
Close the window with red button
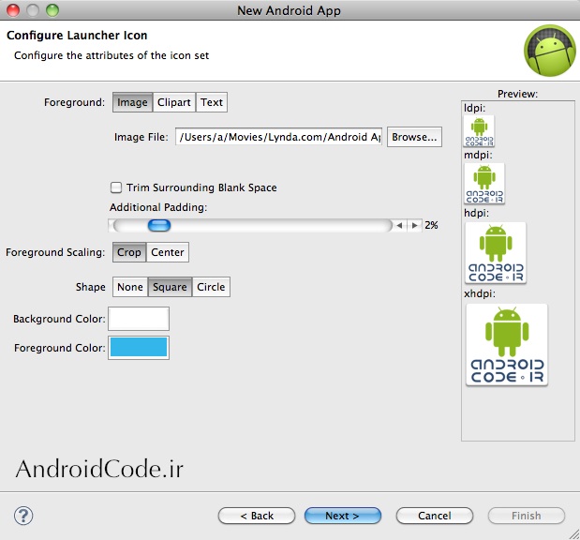pyautogui.click(x=13, y=10)
